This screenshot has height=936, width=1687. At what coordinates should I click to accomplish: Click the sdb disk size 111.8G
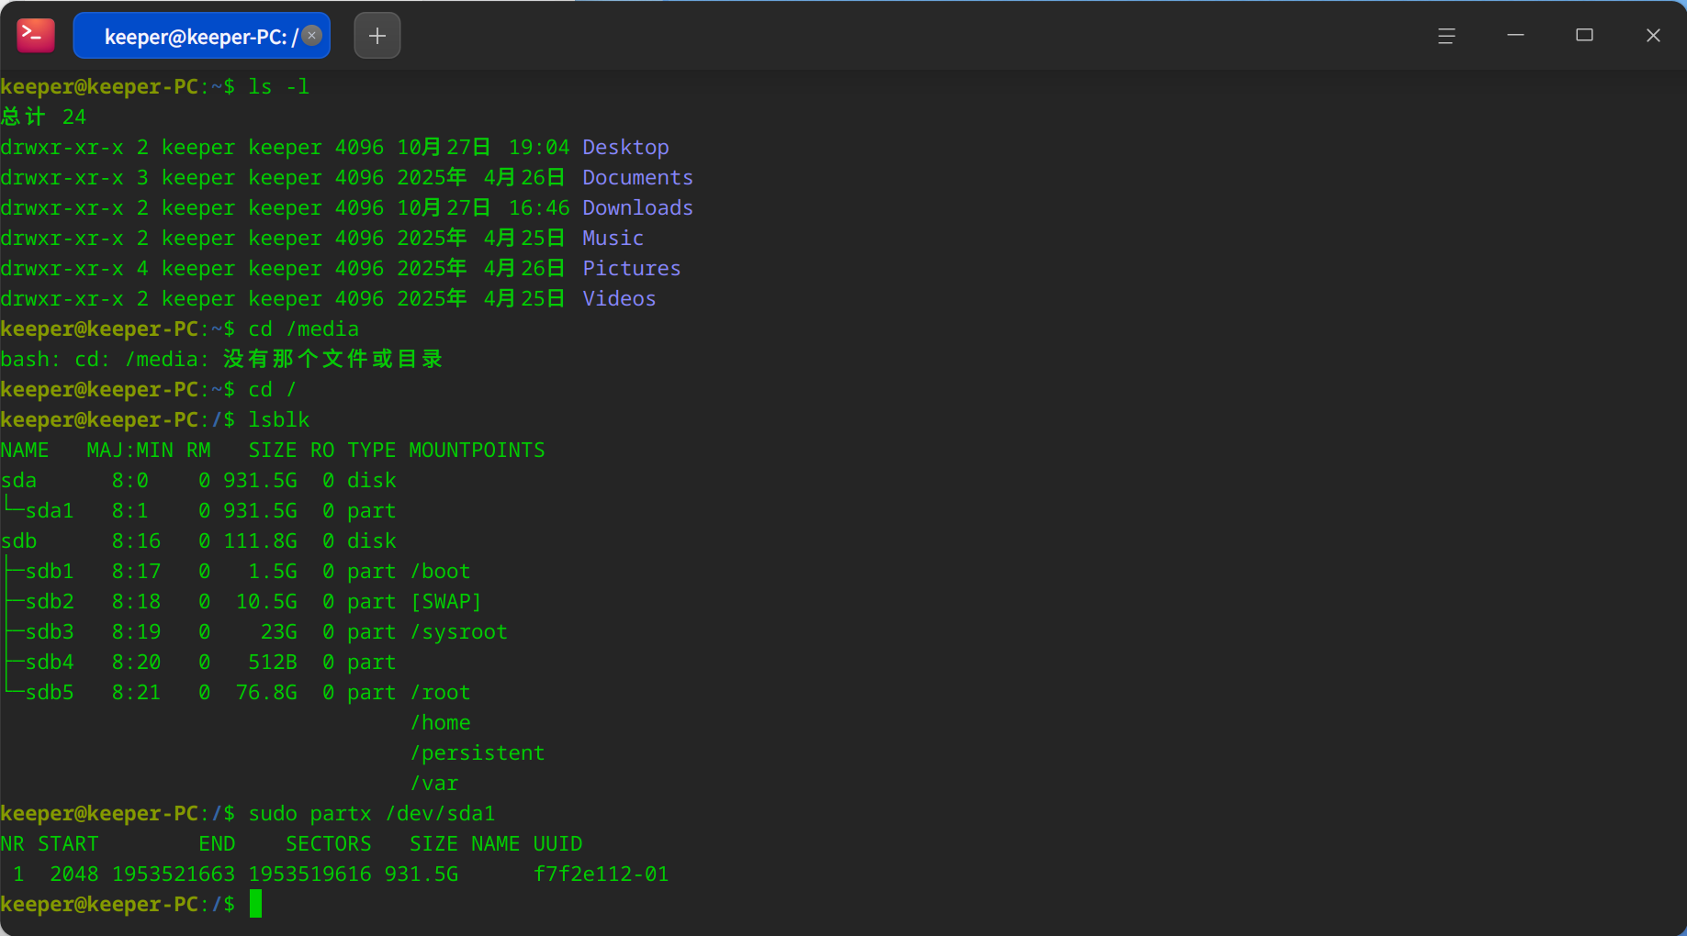pos(260,540)
